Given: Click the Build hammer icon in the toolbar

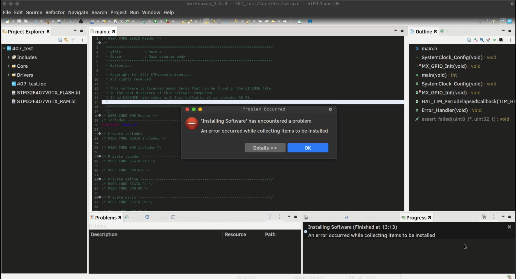Looking at the screenshot, I should point(47,21).
